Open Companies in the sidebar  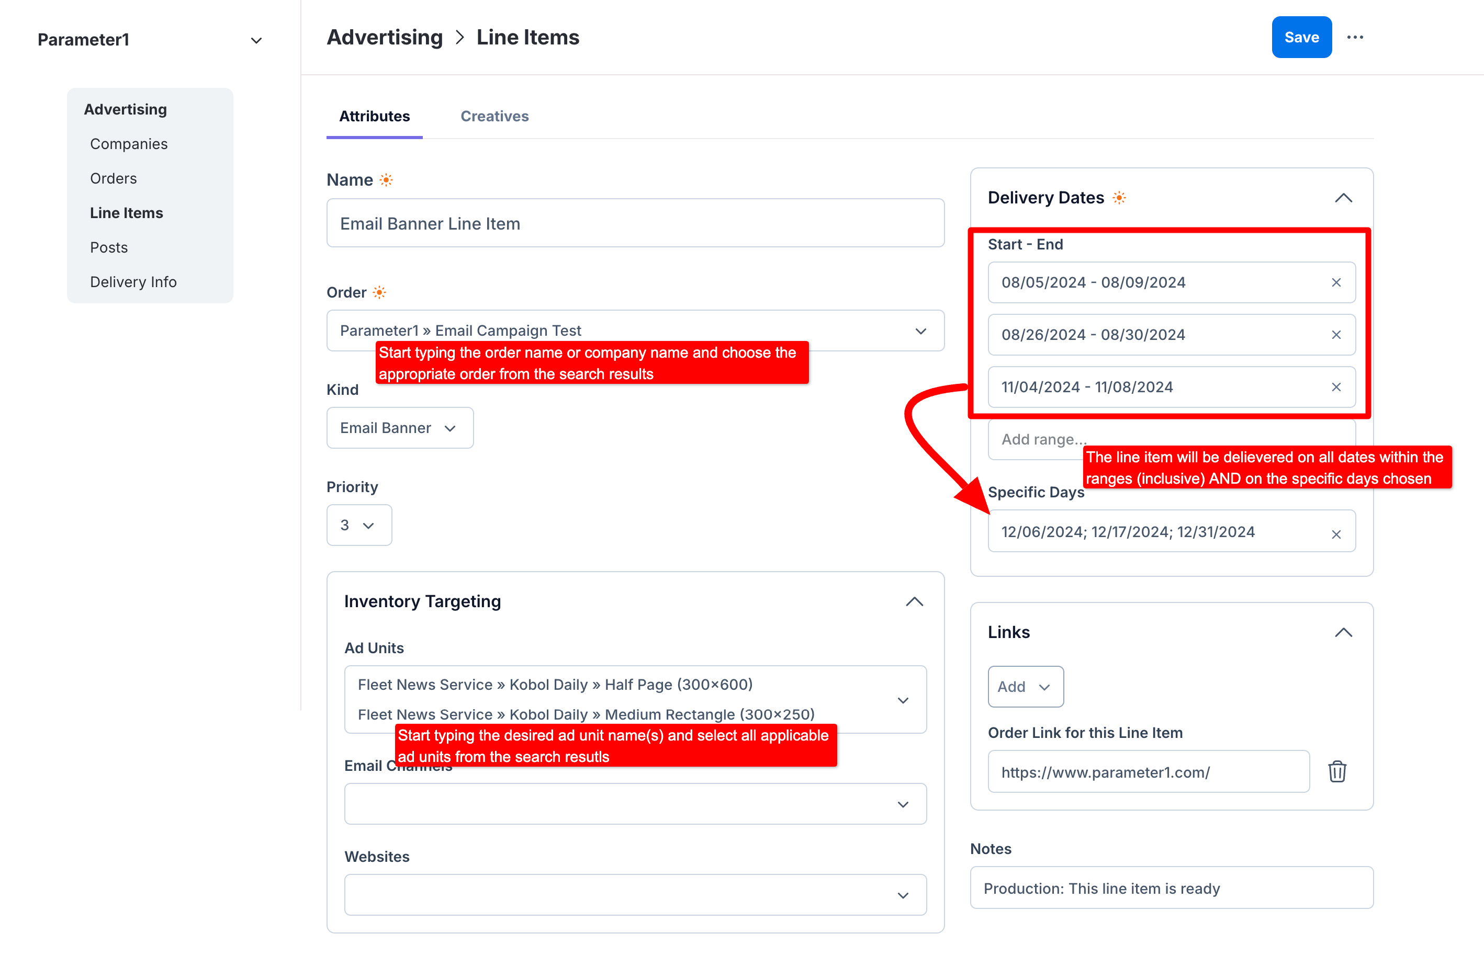(x=129, y=144)
